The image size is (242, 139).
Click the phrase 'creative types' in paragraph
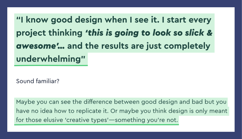(x=86, y=120)
